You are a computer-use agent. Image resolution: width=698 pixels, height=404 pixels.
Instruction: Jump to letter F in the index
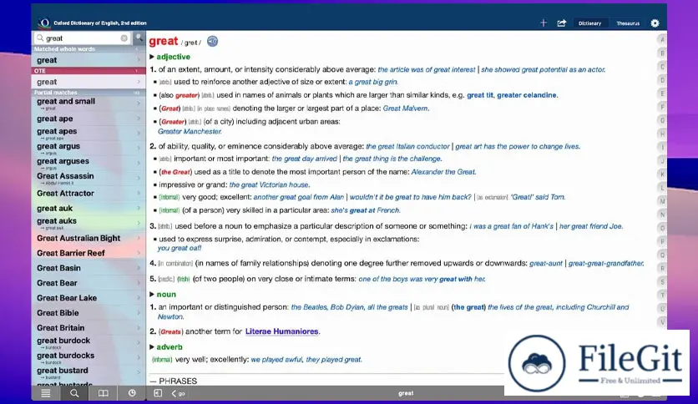pyautogui.click(x=662, y=107)
